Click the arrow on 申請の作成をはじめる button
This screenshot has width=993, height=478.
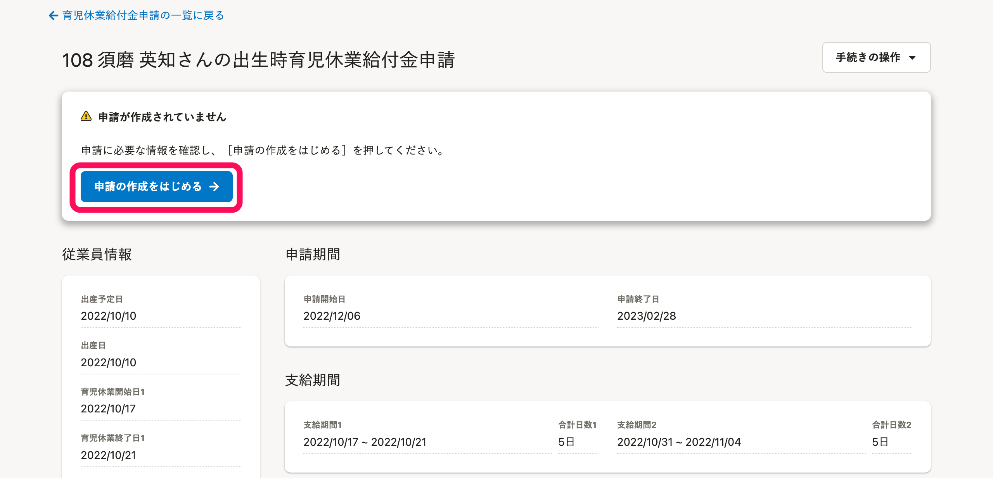tap(214, 187)
